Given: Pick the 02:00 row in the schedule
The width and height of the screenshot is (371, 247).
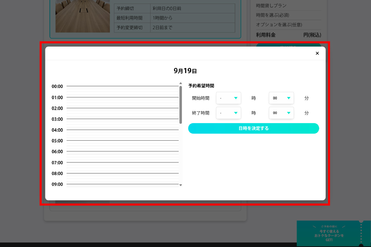Looking at the screenshot, I should coord(122,110).
